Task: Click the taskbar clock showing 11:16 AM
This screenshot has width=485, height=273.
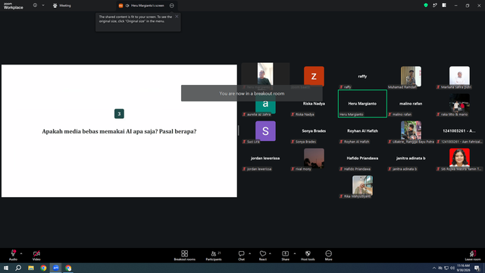Action: click(463, 268)
